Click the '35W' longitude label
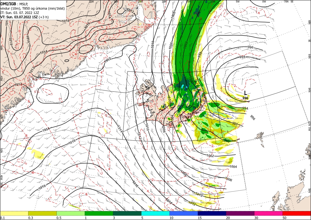Screen dimensions: 311x220 coord(91,2)
